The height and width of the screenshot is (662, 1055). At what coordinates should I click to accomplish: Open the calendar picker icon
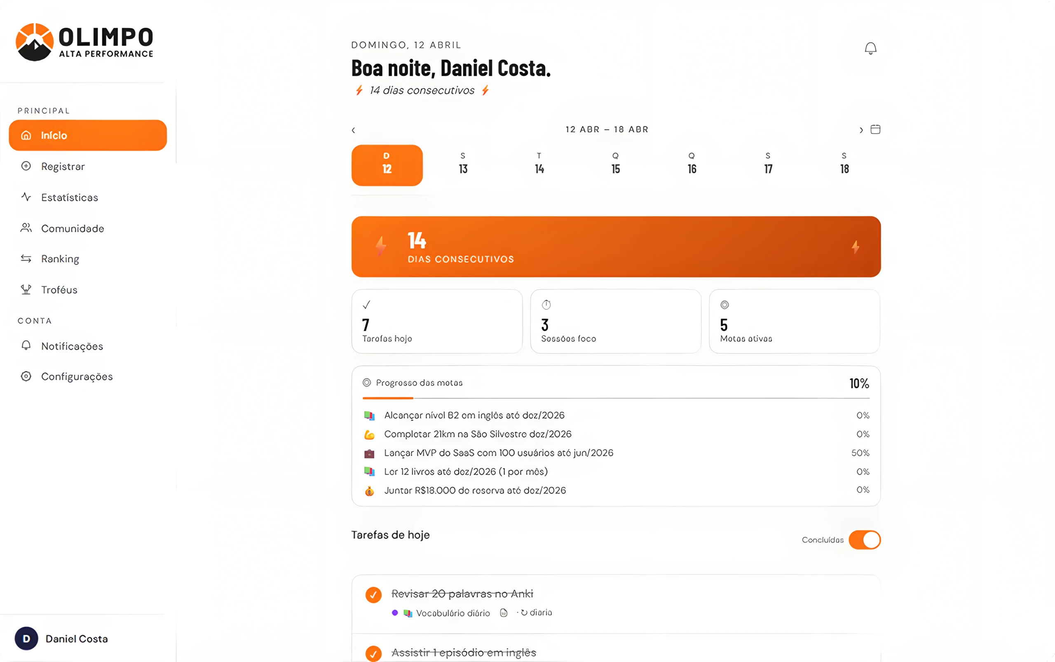(875, 129)
